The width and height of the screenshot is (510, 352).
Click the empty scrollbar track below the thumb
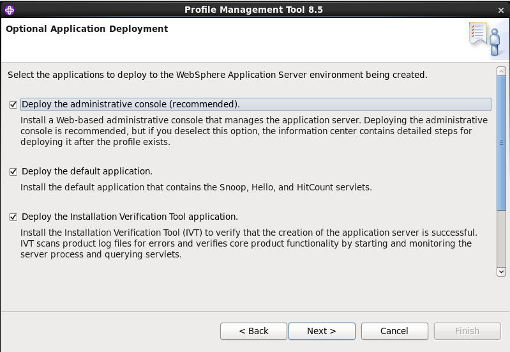[501, 240]
